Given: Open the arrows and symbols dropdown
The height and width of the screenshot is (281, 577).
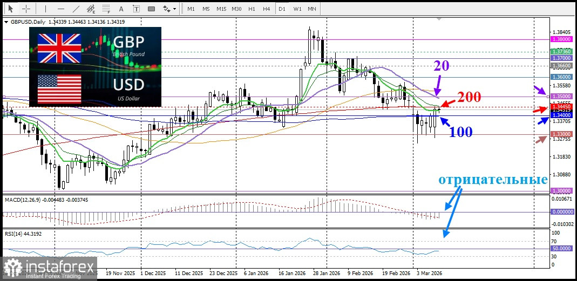Looking at the screenshot, I should [x=171, y=9].
